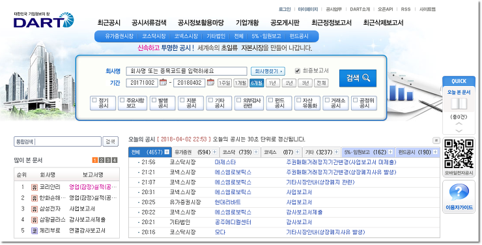Click the 검색 search button
This screenshot has width=482, height=245.
[x=358, y=78]
